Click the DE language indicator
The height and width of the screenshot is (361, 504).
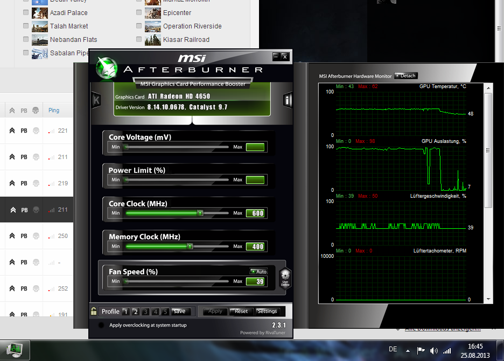click(x=393, y=350)
